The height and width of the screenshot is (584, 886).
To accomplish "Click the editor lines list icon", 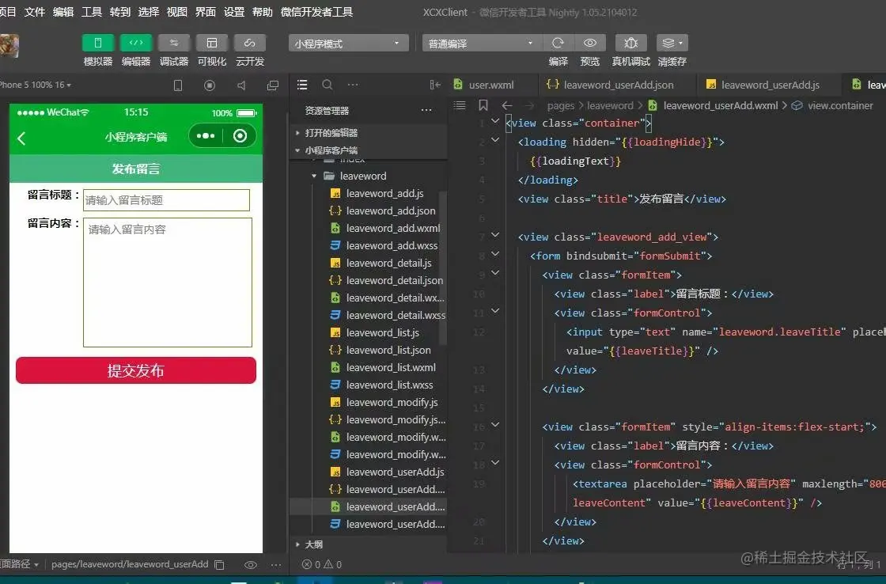I will (460, 105).
